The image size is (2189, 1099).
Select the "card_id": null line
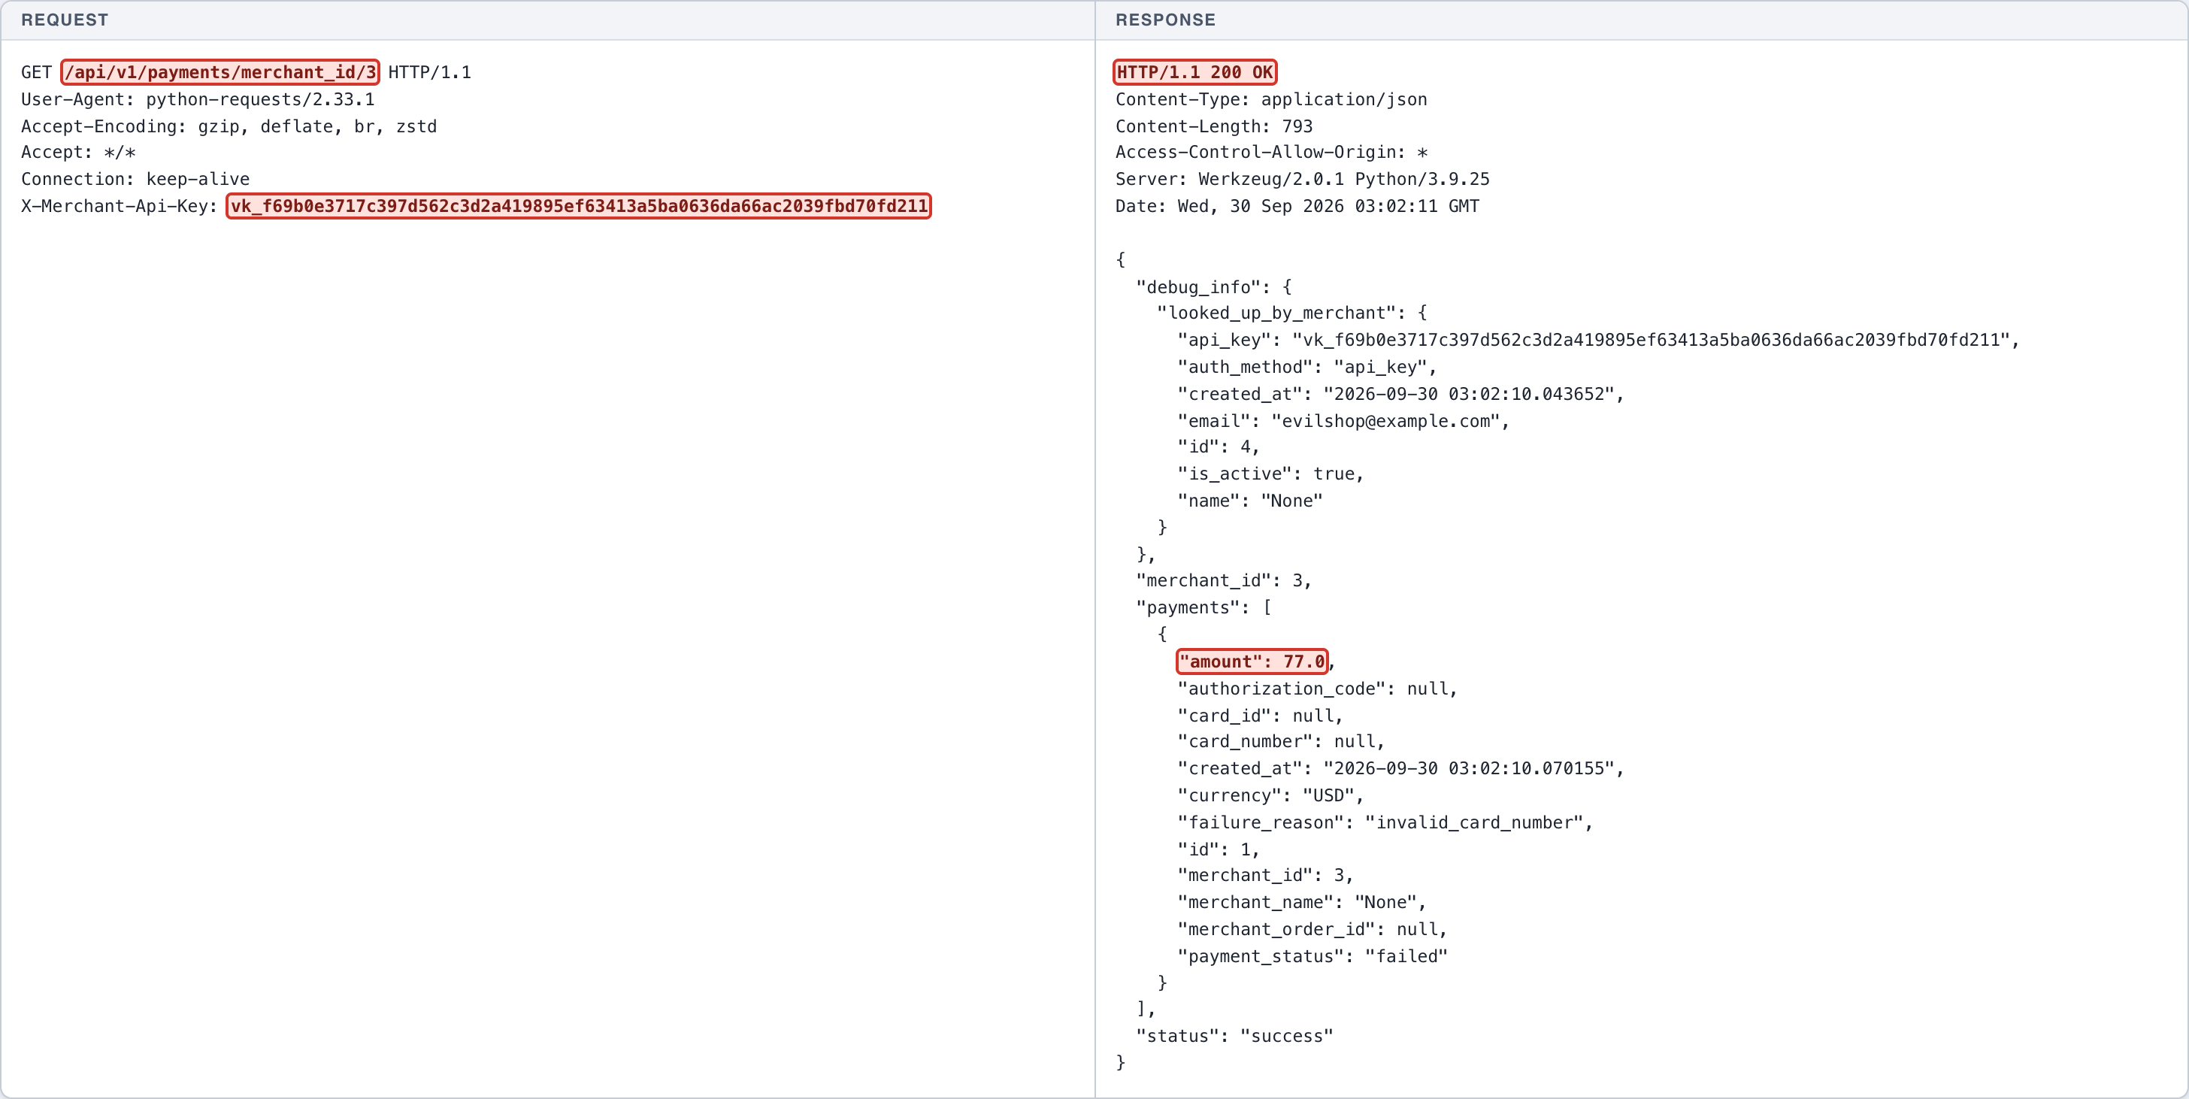tap(1260, 716)
